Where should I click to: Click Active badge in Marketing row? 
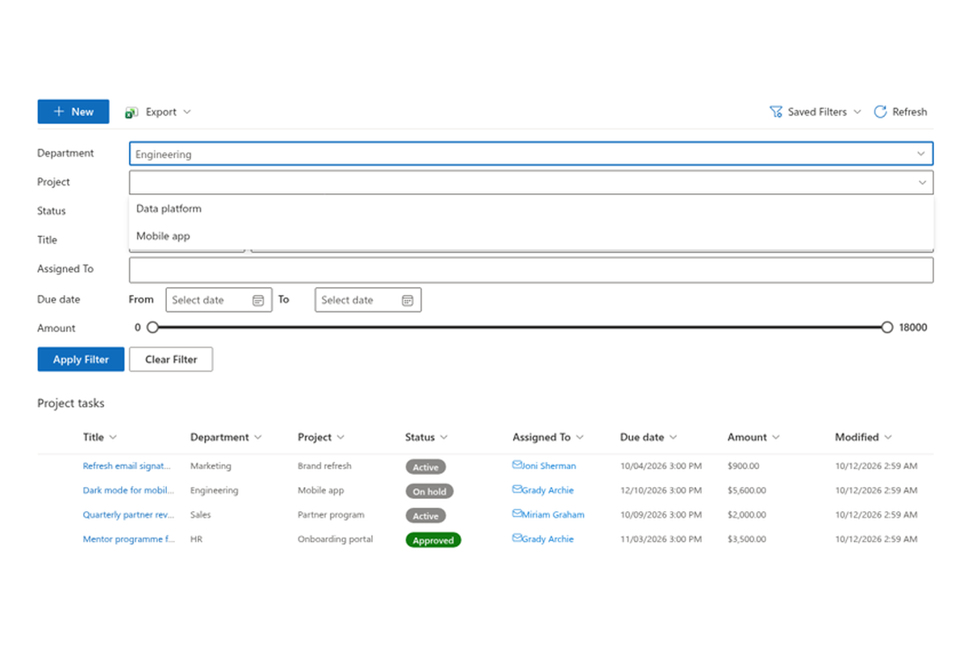pos(425,467)
